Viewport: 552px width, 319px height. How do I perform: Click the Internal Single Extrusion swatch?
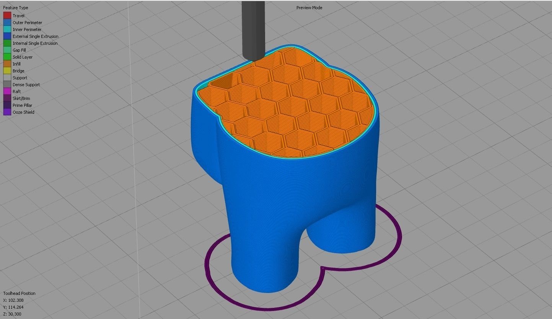(x=7, y=43)
